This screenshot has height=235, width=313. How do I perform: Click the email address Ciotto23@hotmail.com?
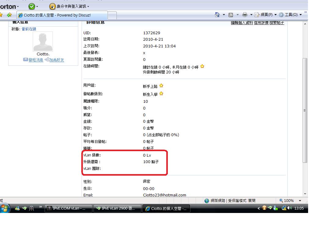(164, 195)
